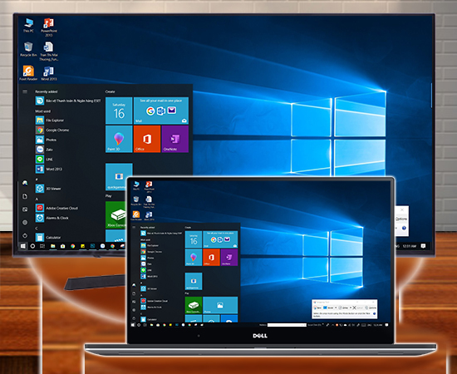Open quickgamma tile on monitor Start menu
This screenshot has height=374, width=457.
[119, 177]
